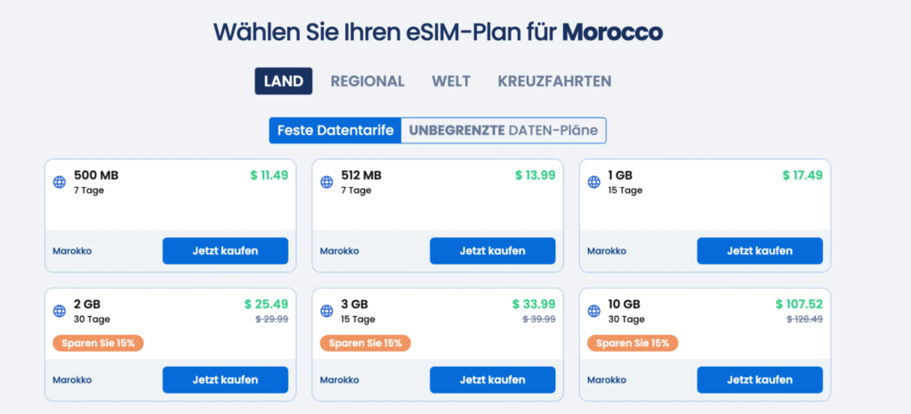
Task: Switch to Feste Datentarife plans
Action: click(335, 130)
